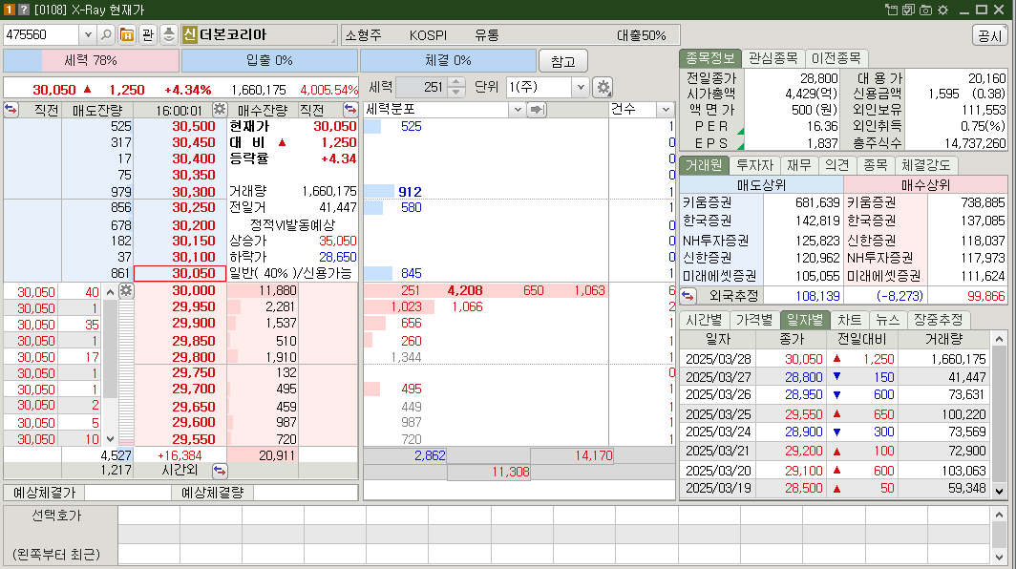The height and width of the screenshot is (569, 1016).
Task: Click the down arrow in the tick list scrollbar
Action: [110, 439]
